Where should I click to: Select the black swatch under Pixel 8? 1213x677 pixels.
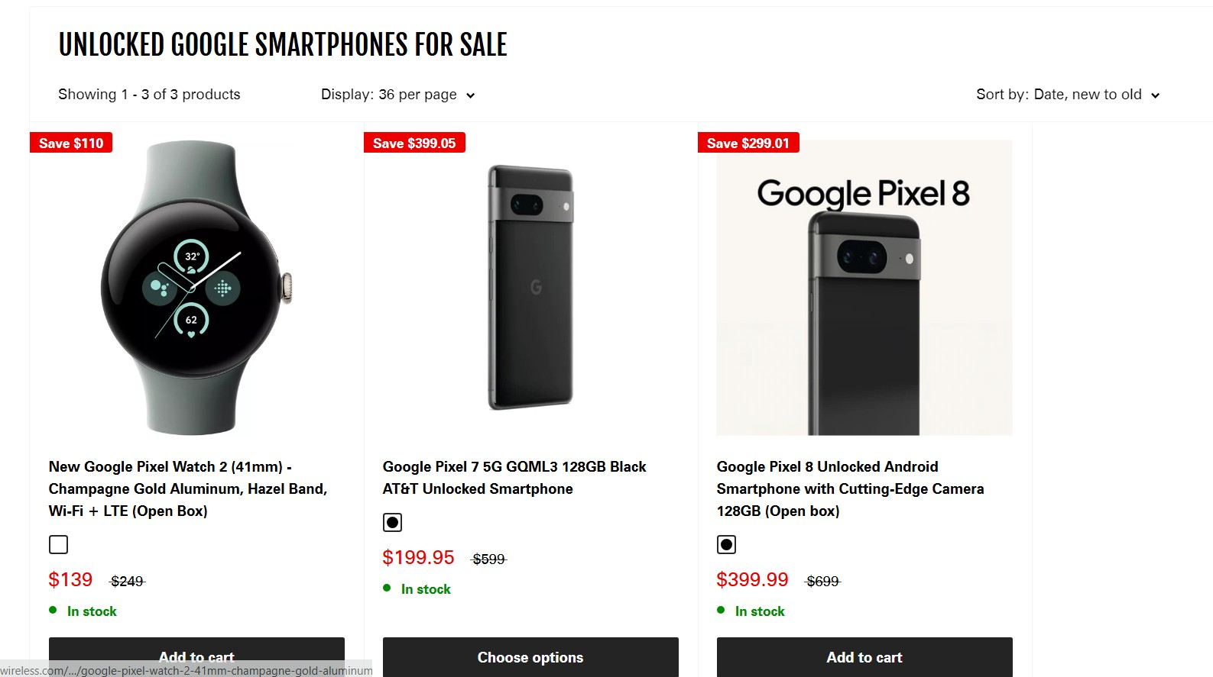tap(726, 544)
